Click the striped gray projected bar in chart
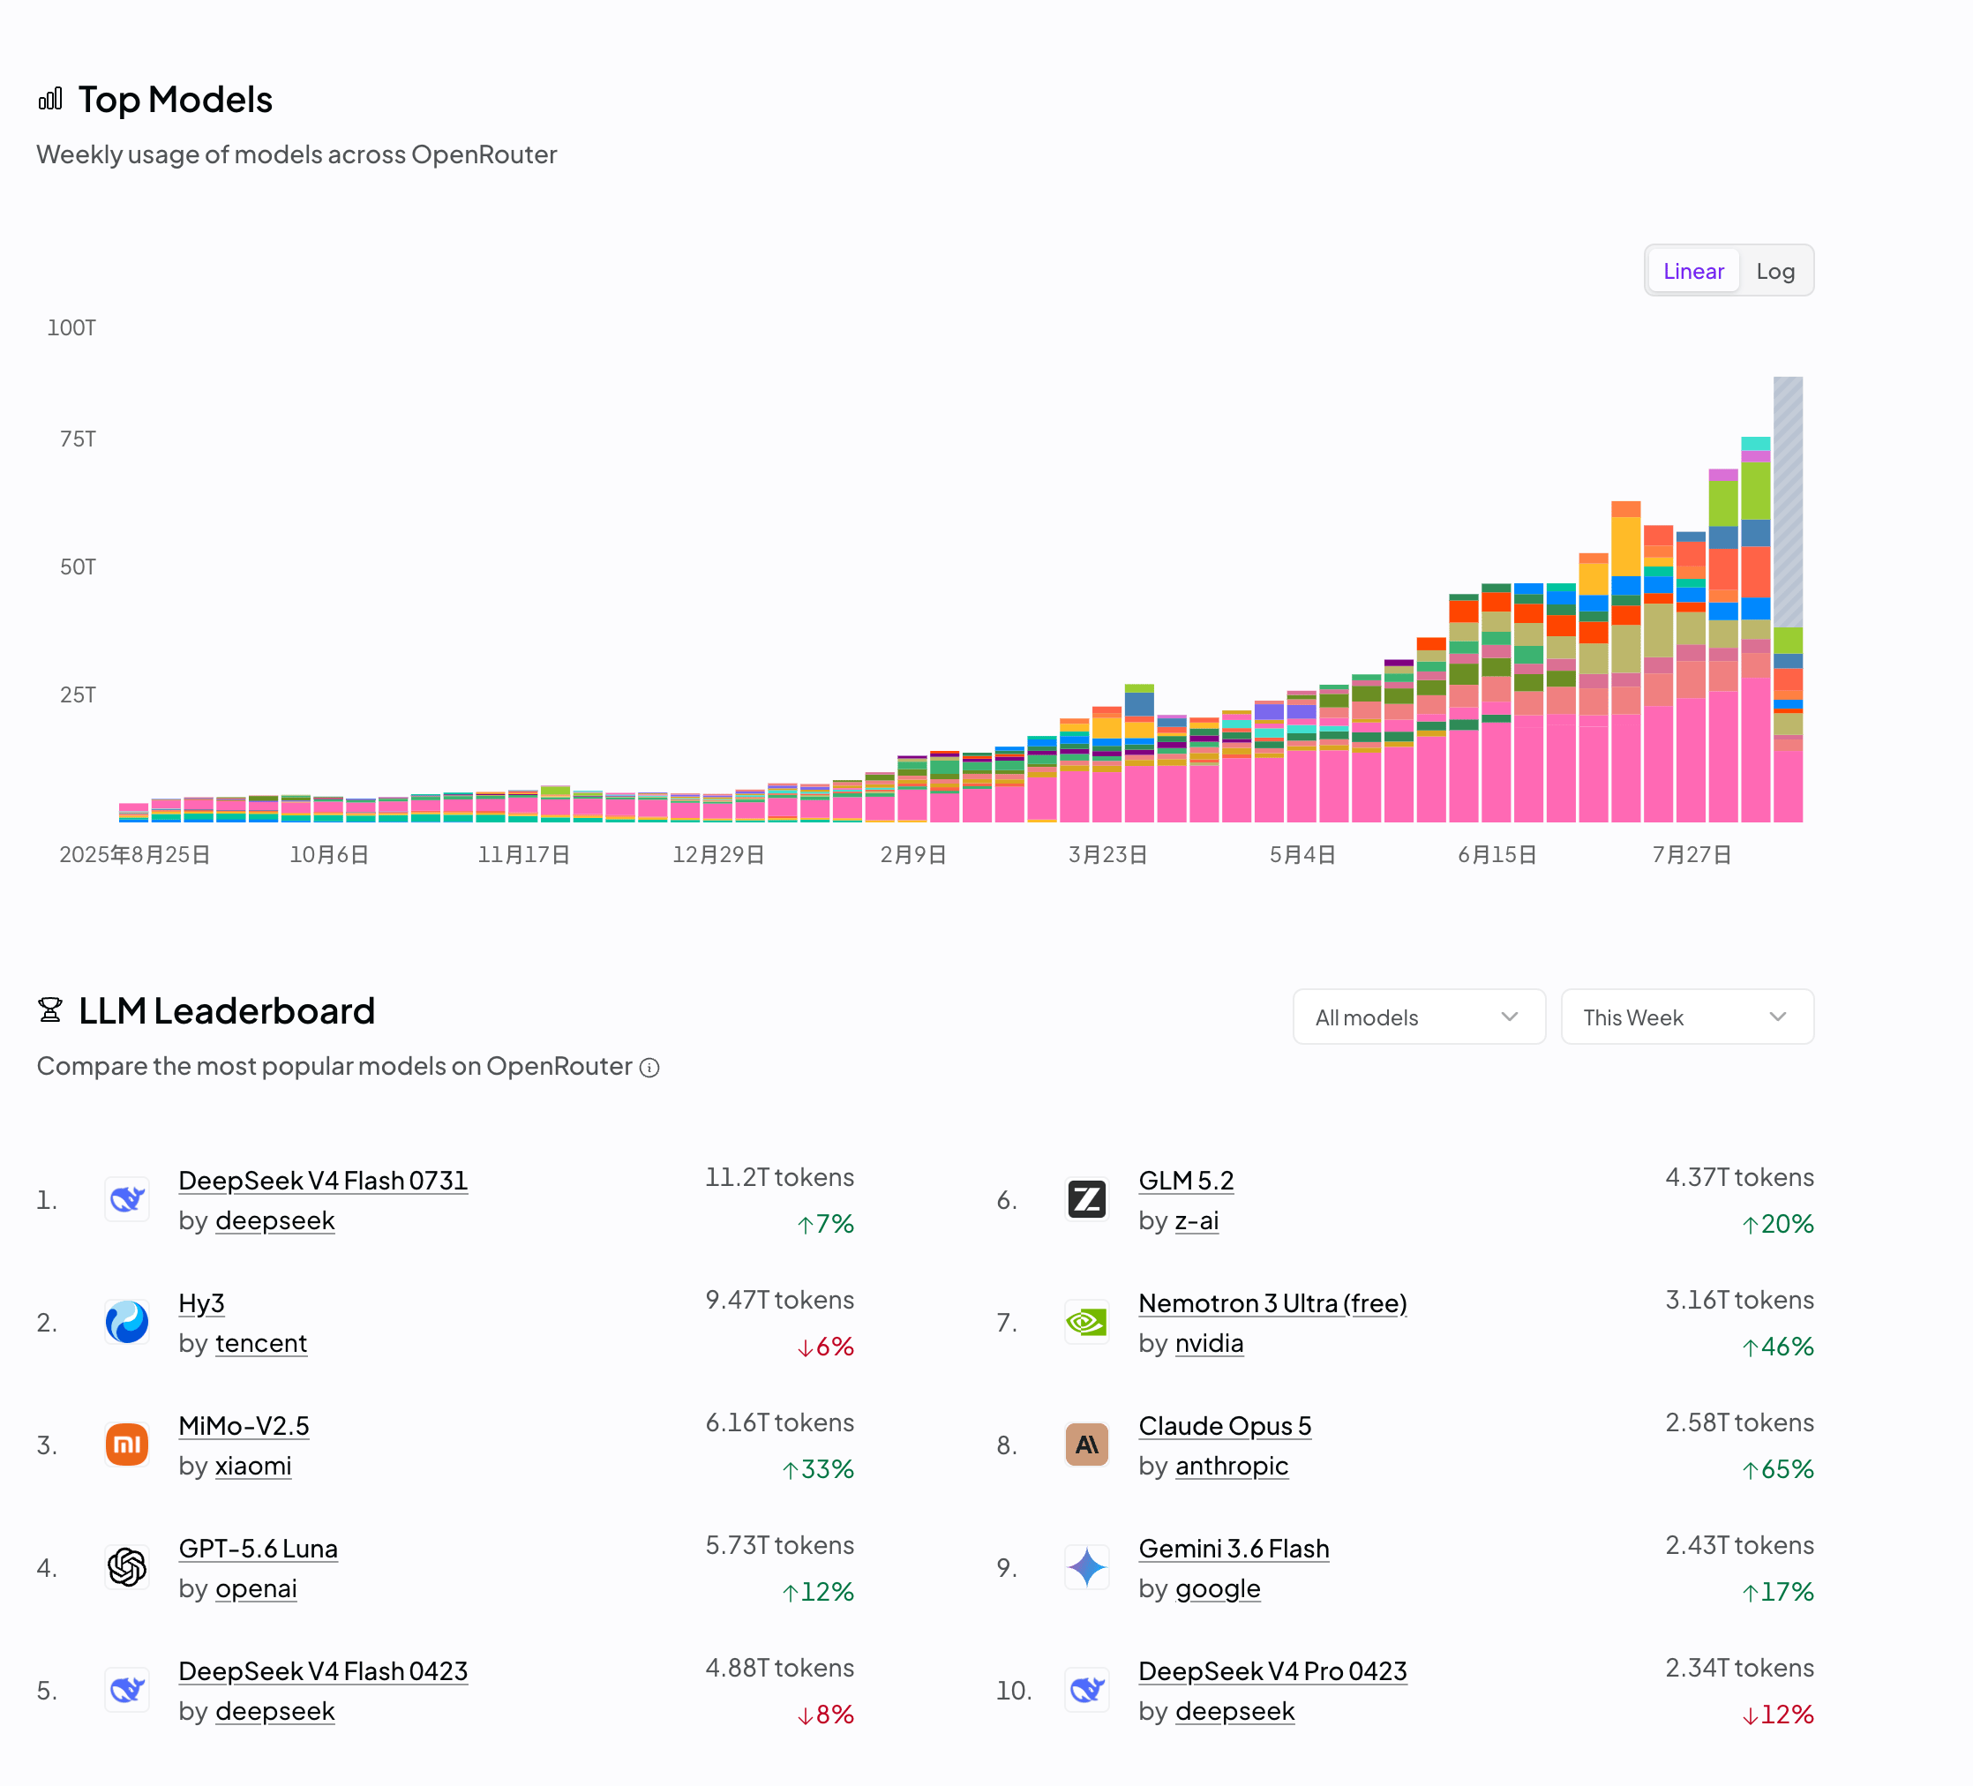Image resolution: width=1973 pixels, height=1786 pixels. click(x=1788, y=502)
